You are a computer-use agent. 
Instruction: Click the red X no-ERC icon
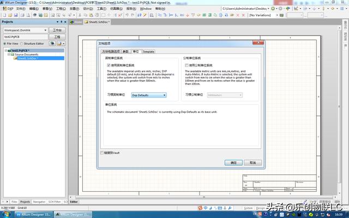click(x=238, y=15)
